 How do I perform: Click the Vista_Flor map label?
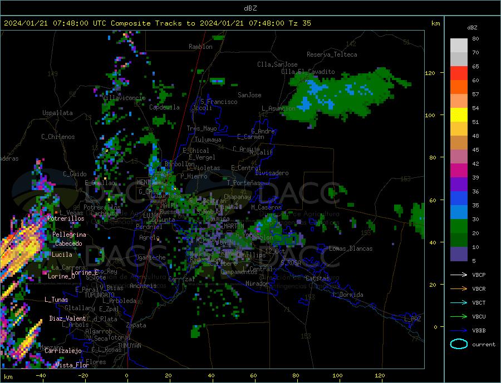(x=72, y=365)
